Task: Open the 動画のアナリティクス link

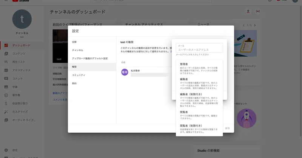Action: pos(60,93)
